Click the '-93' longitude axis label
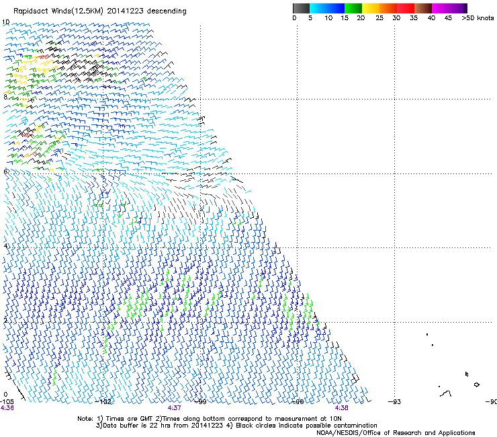The width and height of the screenshot is (497, 437). coord(395,402)
